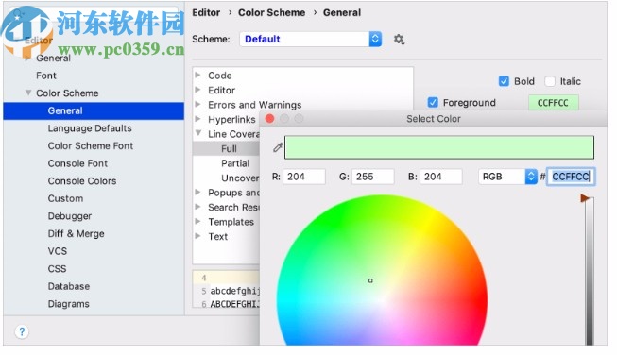Enable the Italic checkbox

tap(550, 81)
